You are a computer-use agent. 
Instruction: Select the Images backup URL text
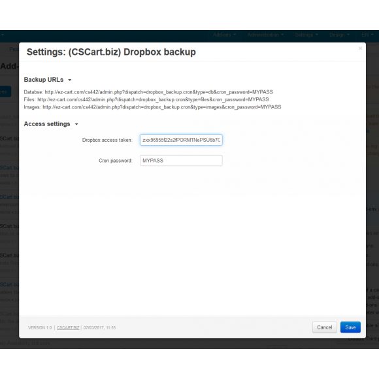[x=162, y=107]
